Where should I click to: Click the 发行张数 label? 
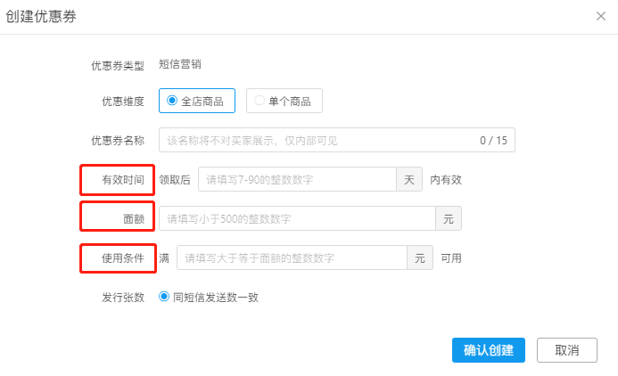click(x=123, y=298)
